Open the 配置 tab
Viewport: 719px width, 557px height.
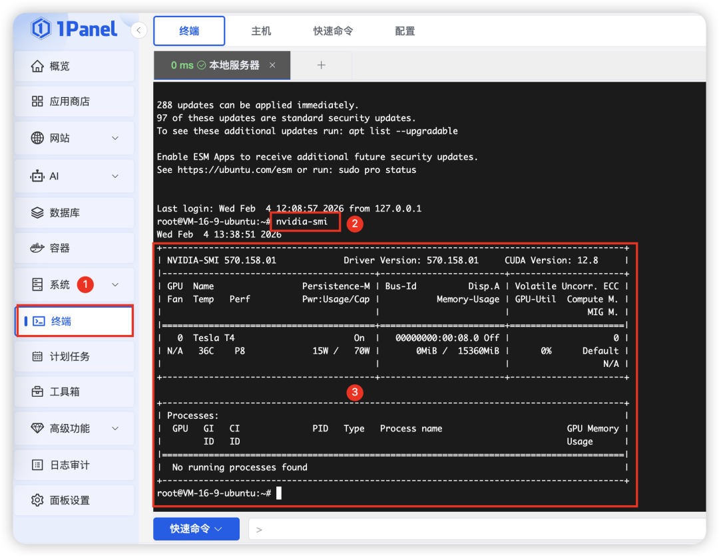(x=405, y=31)
